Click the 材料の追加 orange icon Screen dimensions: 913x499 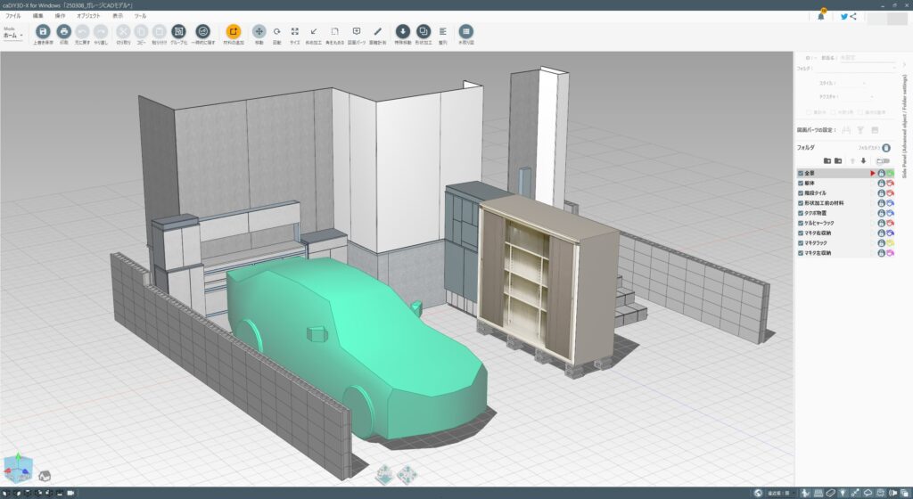click(x=233, y=31)
